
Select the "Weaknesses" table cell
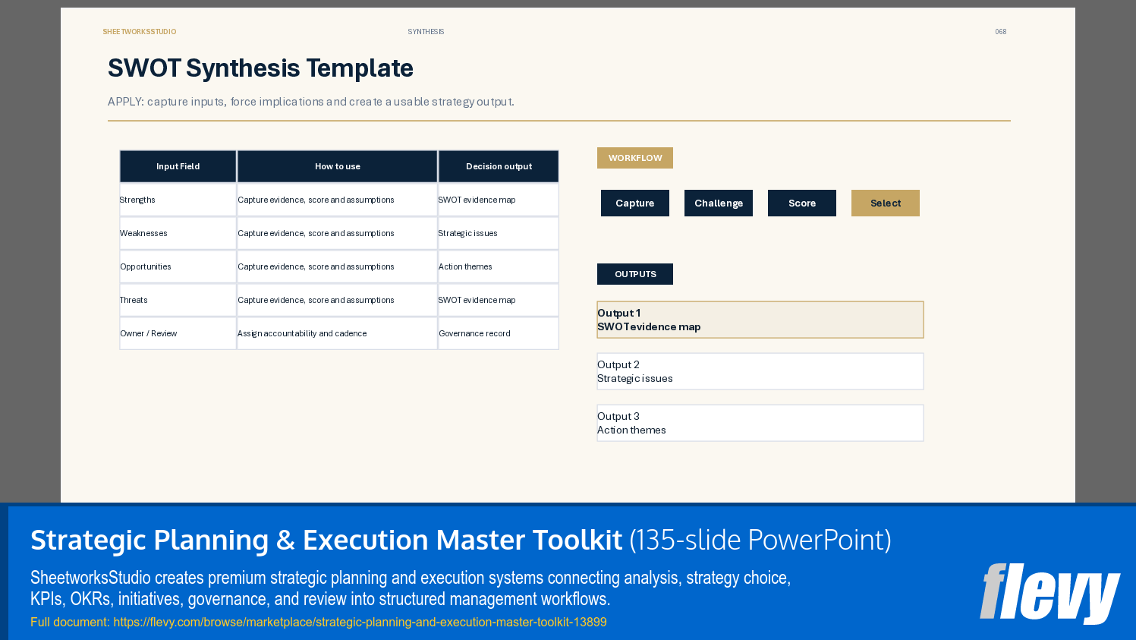pos(178,233)
